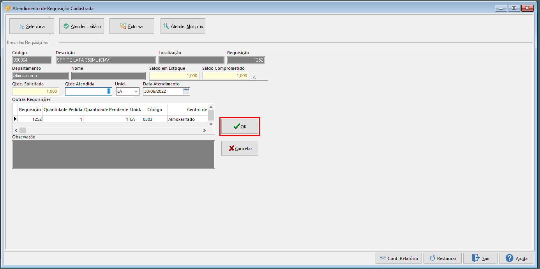540x269 pixels.
Task: Click the Selecionar button
Action: tap(32, 27)
